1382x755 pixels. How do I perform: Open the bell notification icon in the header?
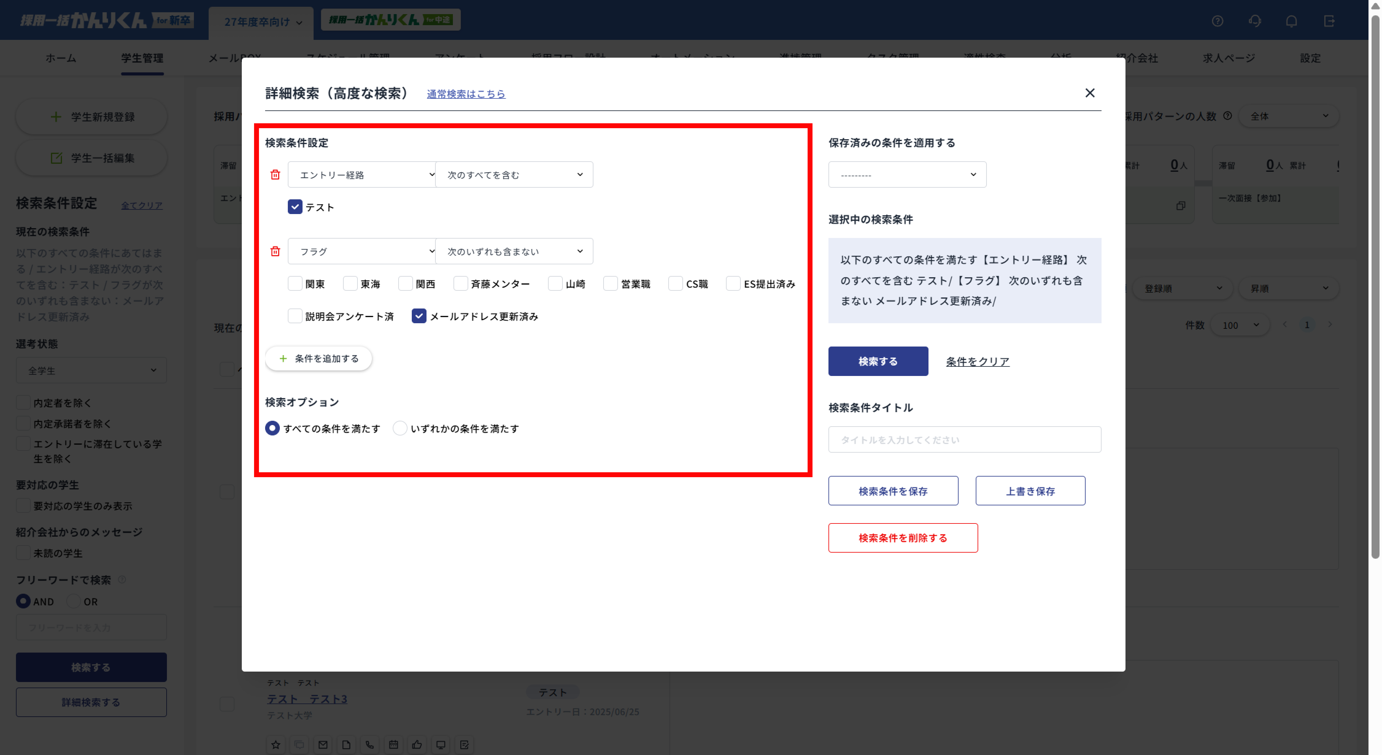(1291, 21)
